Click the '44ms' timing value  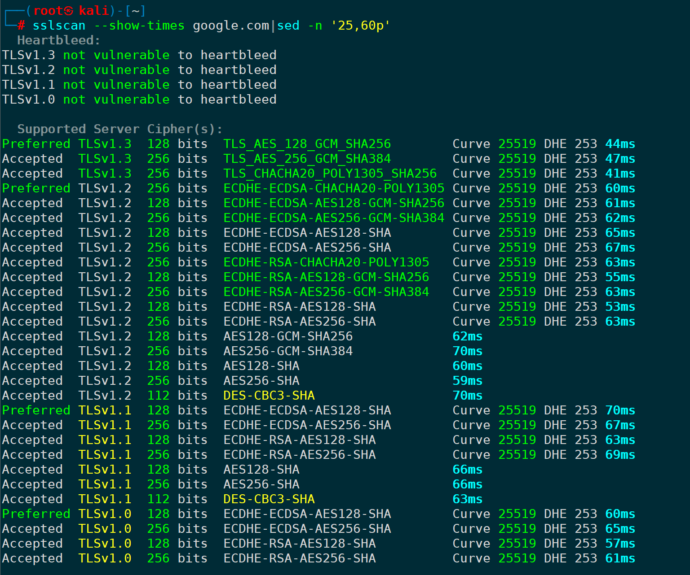point(620,144)
